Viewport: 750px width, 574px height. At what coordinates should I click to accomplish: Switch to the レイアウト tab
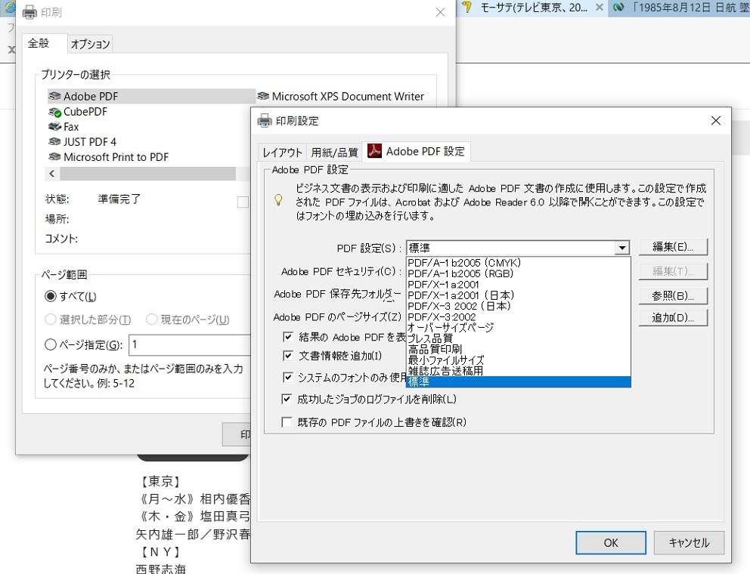[281, 151]
